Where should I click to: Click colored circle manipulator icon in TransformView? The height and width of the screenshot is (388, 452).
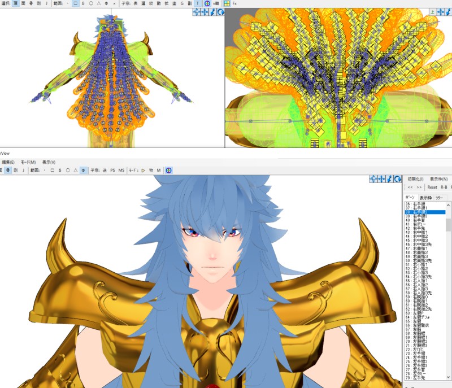tap(168, 170)
